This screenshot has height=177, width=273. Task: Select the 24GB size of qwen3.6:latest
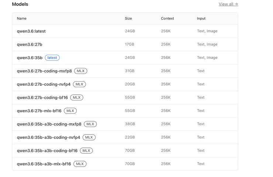click(130, 31)
